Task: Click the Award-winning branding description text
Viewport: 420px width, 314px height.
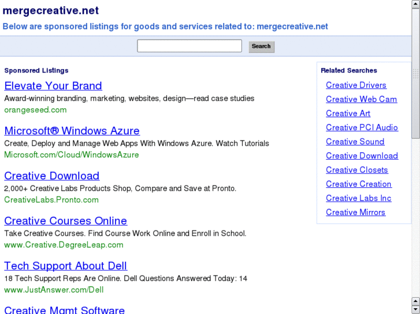Action: (129, 99)
